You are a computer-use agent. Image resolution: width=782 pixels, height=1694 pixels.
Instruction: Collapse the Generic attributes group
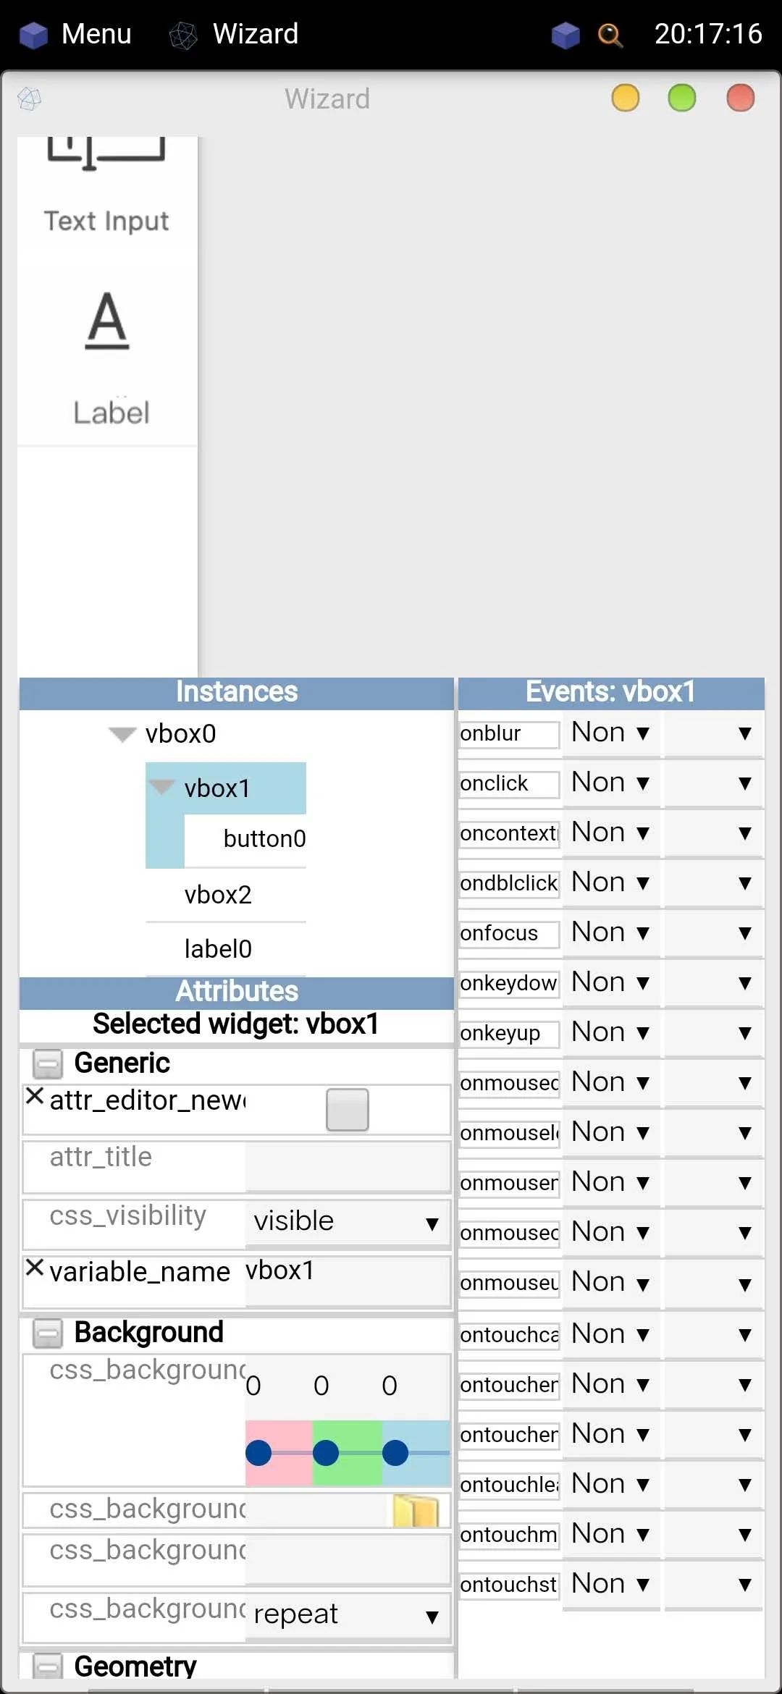pyautogui.click(x=48, y=1064)
